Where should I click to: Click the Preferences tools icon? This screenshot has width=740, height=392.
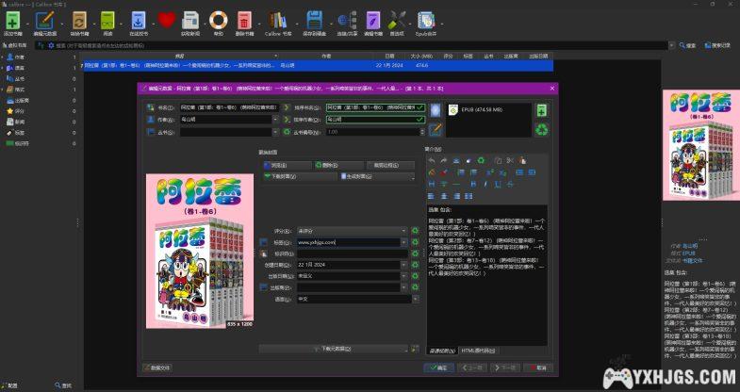pos(397,21)
